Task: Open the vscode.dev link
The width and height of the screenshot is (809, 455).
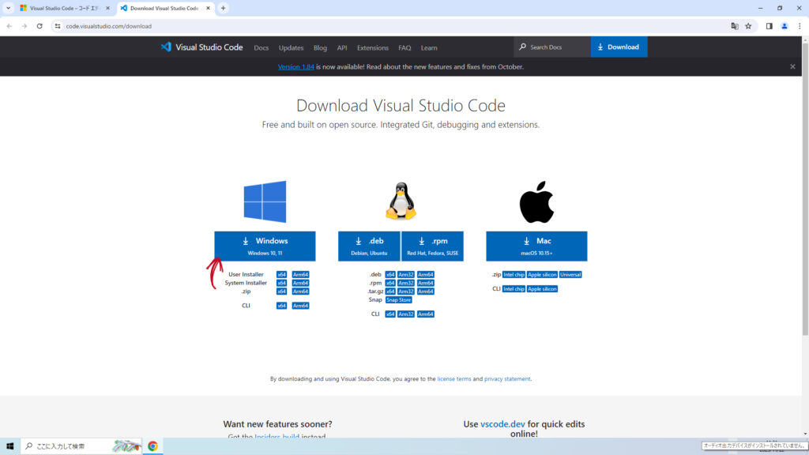Action: (x=502, y=424)
